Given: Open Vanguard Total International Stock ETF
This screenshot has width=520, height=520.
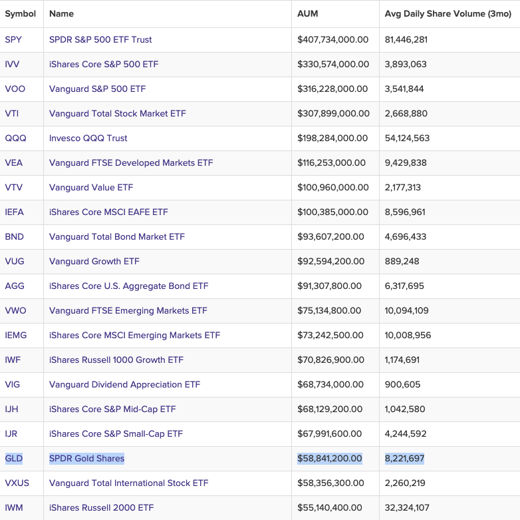Looking at the screenshot, I should [x=129, y=483].
